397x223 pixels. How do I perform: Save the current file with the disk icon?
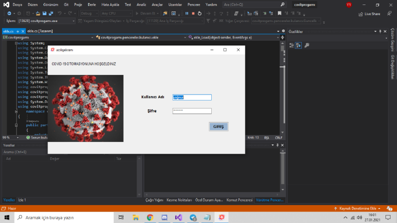[45, 13]
